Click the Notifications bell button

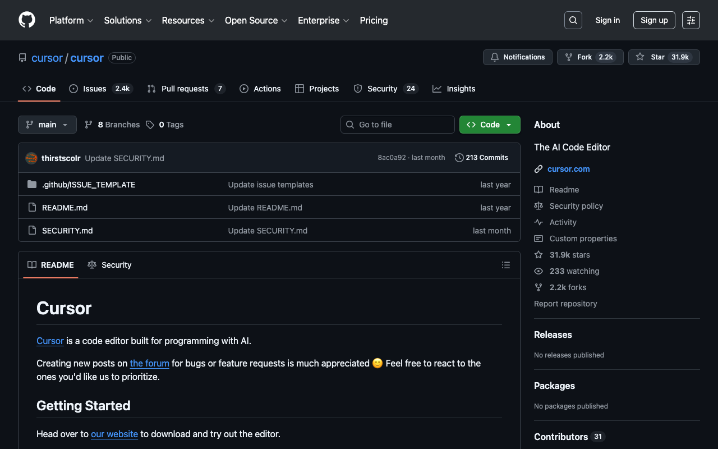tap(517, 57)
